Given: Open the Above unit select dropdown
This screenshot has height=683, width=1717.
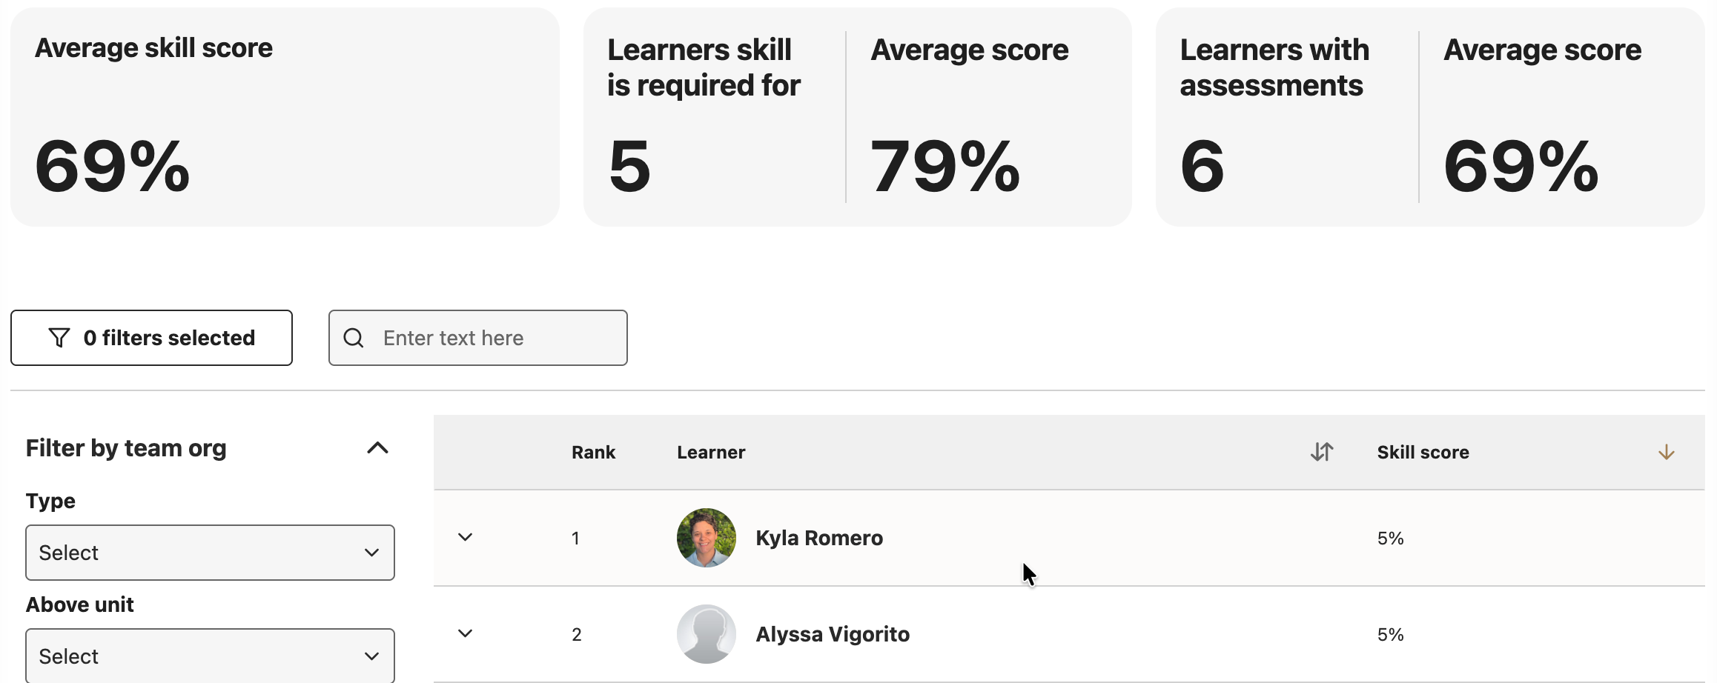Looking at the screenshot, I should 210,656.
